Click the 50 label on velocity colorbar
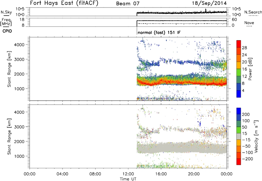Viewport: 262px width, 181px height. click(x=244, y=127)
